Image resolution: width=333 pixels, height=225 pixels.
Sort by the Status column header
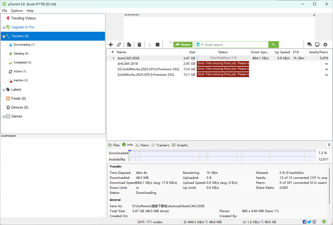pyautogui.click(x=223, y=52)
